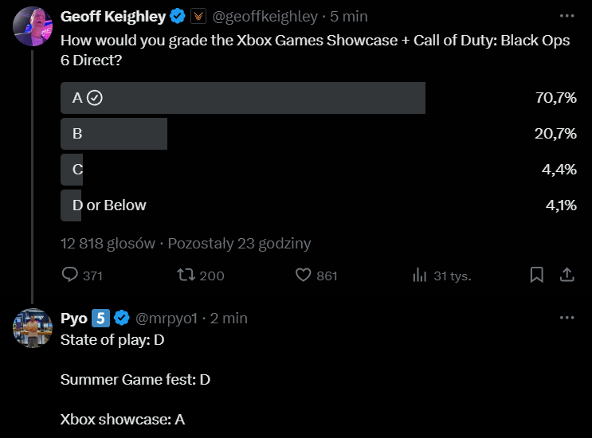Bookmark Geoff Keighley's poll tweet
The width and height of the screenshot is (592, 438).
[x=537, y=275]
